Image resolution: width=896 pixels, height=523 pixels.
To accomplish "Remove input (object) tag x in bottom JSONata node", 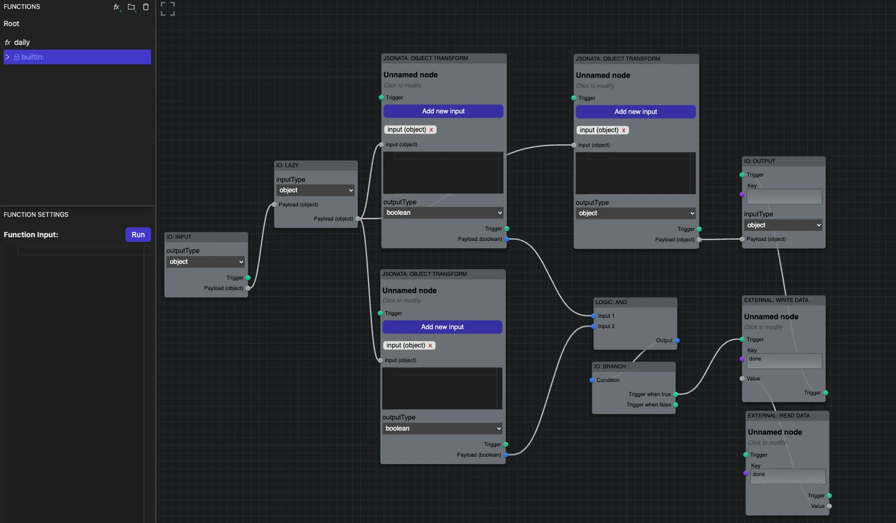I will (430, 345).
